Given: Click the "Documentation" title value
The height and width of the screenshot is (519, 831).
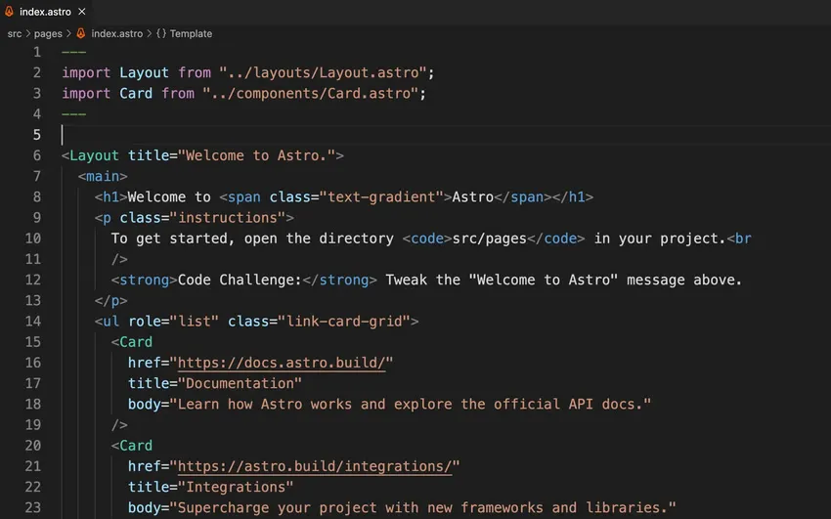Looking at the screenshot, I should 240,383.
